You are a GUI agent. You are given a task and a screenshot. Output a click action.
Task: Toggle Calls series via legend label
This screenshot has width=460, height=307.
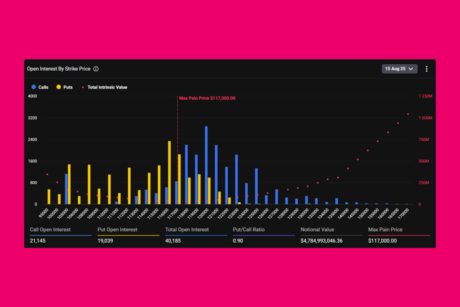pyautogui.click(x=44, y=87)
